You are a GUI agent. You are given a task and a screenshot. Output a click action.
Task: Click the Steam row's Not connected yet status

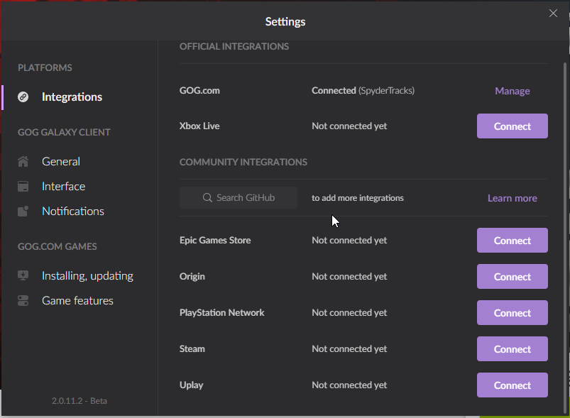pyautogui.click(x=349, y=349)
